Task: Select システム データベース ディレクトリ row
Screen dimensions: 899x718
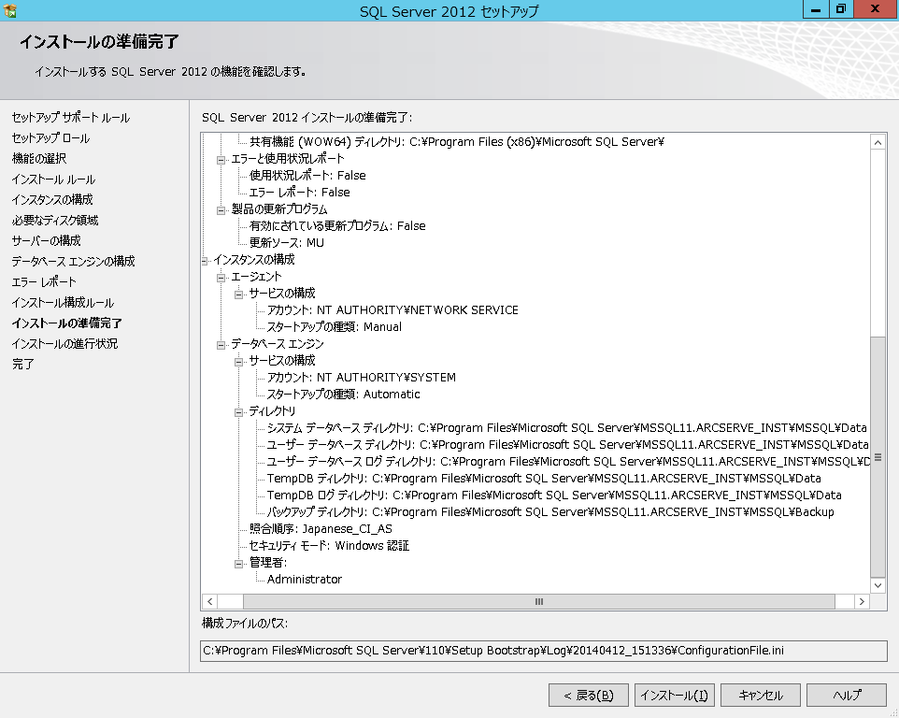Action: pyautogui.click(x=566, y=428)
